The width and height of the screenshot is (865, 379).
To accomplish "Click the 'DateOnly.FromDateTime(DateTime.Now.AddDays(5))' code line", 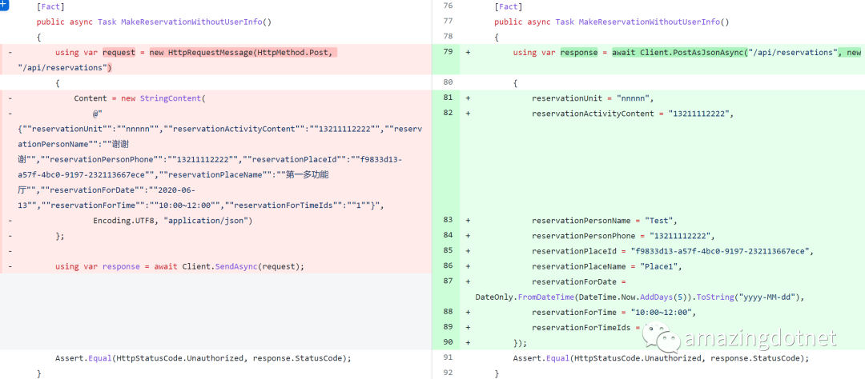I will (640, 297).
